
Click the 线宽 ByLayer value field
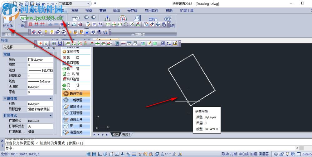[40, 81]
